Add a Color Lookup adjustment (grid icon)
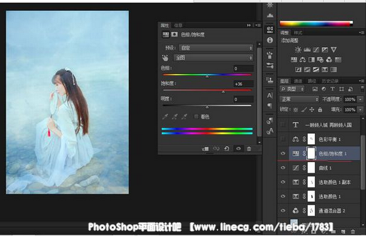The width and height of the screenshot is (366, 238). click(338, 60)
